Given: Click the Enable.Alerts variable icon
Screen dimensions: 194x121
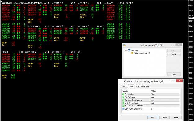Looking at the screenshot, I should pos(123,94).
